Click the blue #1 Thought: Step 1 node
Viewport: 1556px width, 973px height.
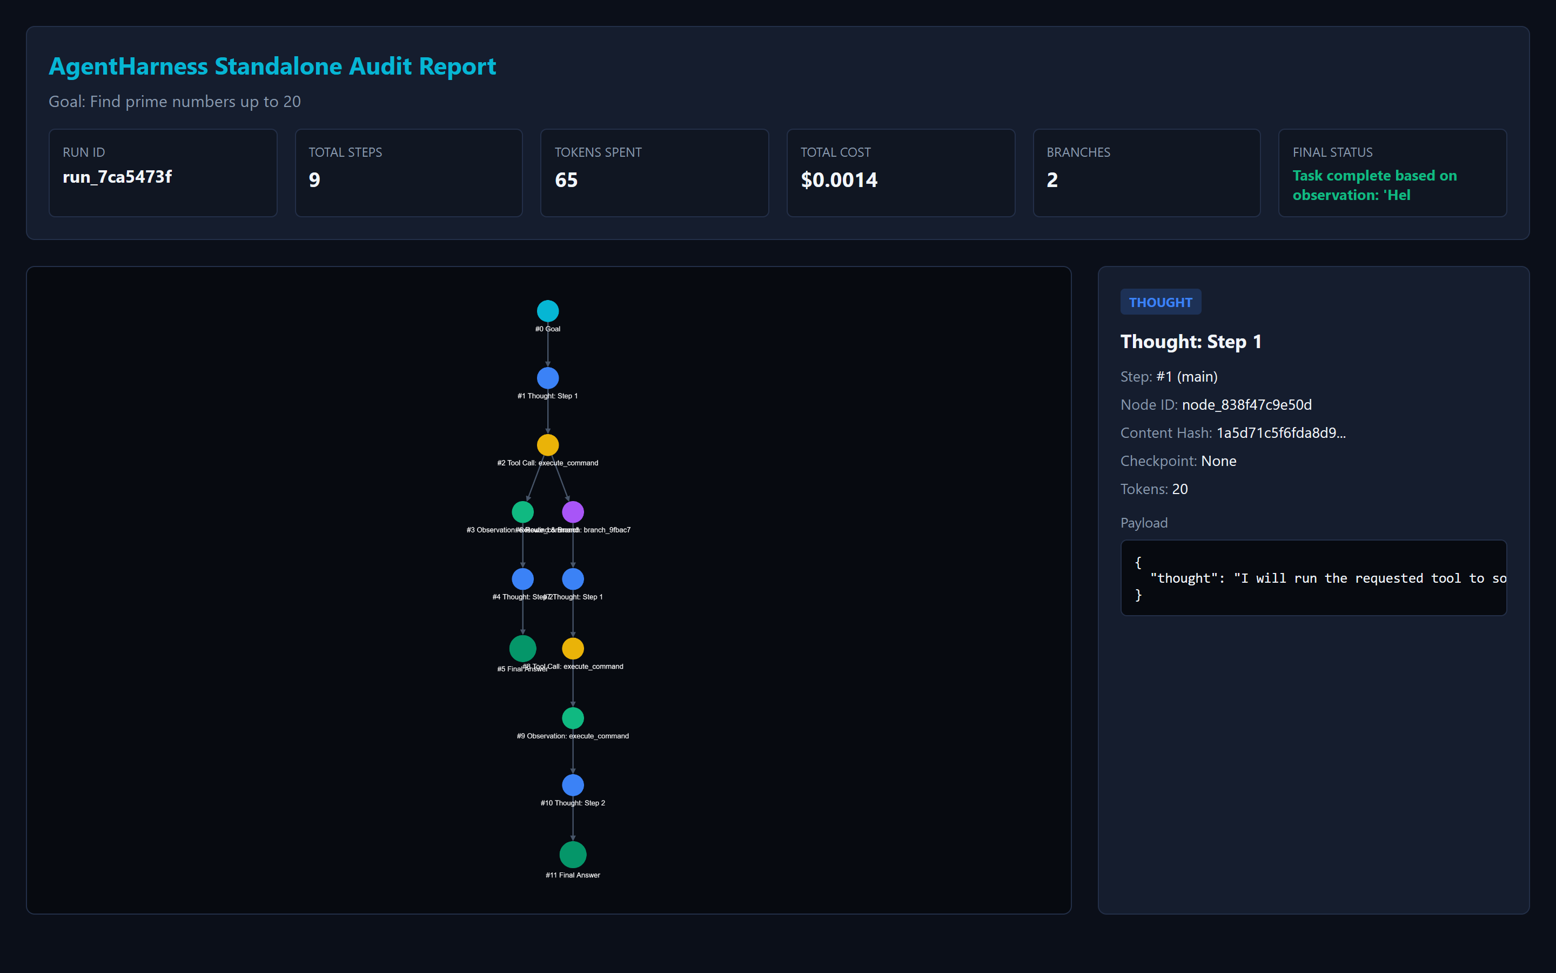(x=548, y=378)
